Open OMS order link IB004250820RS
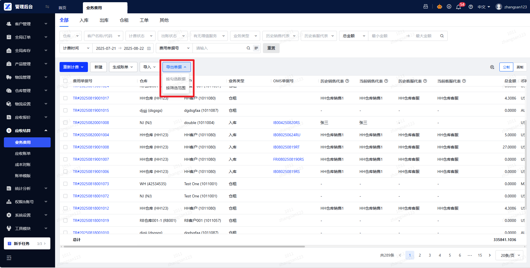The height and width of the screenshot is (268, 530). click(286, 123)
